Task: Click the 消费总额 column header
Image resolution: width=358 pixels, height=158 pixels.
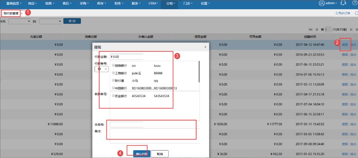Action: click(x=91, y=37)
